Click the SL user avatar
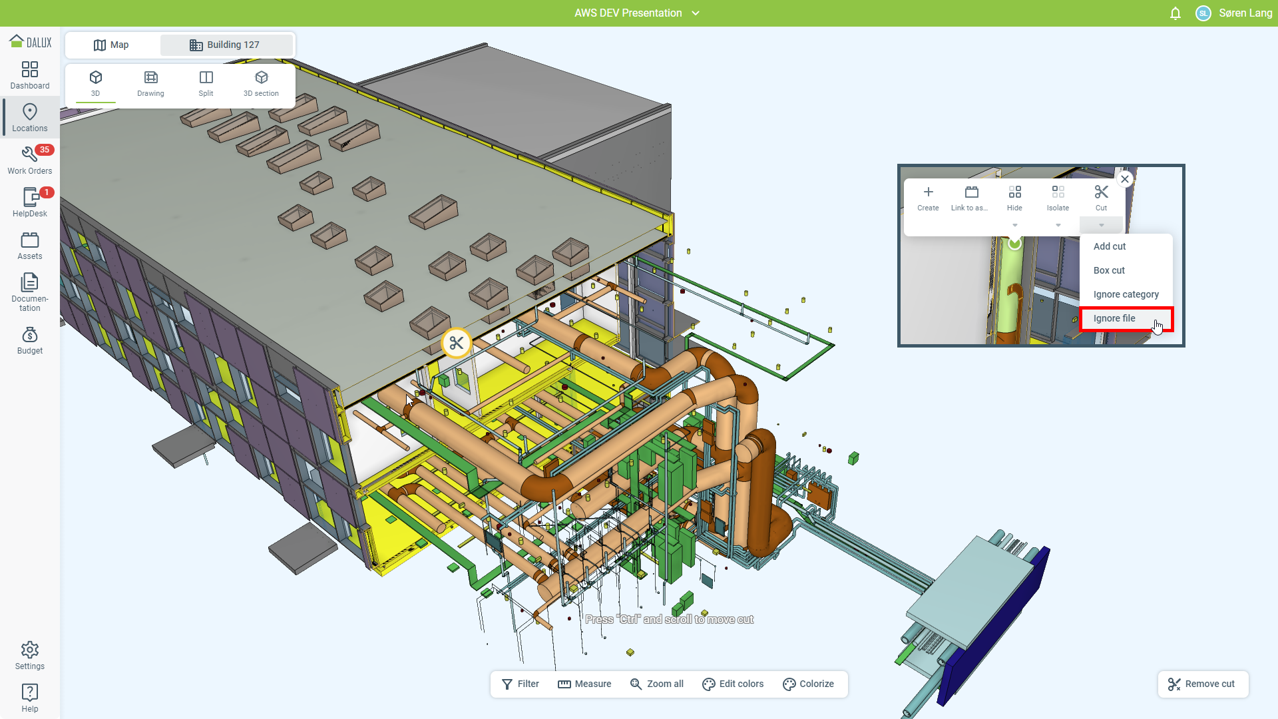Viewport: 1278px width, 719px height. (1203, 13)
